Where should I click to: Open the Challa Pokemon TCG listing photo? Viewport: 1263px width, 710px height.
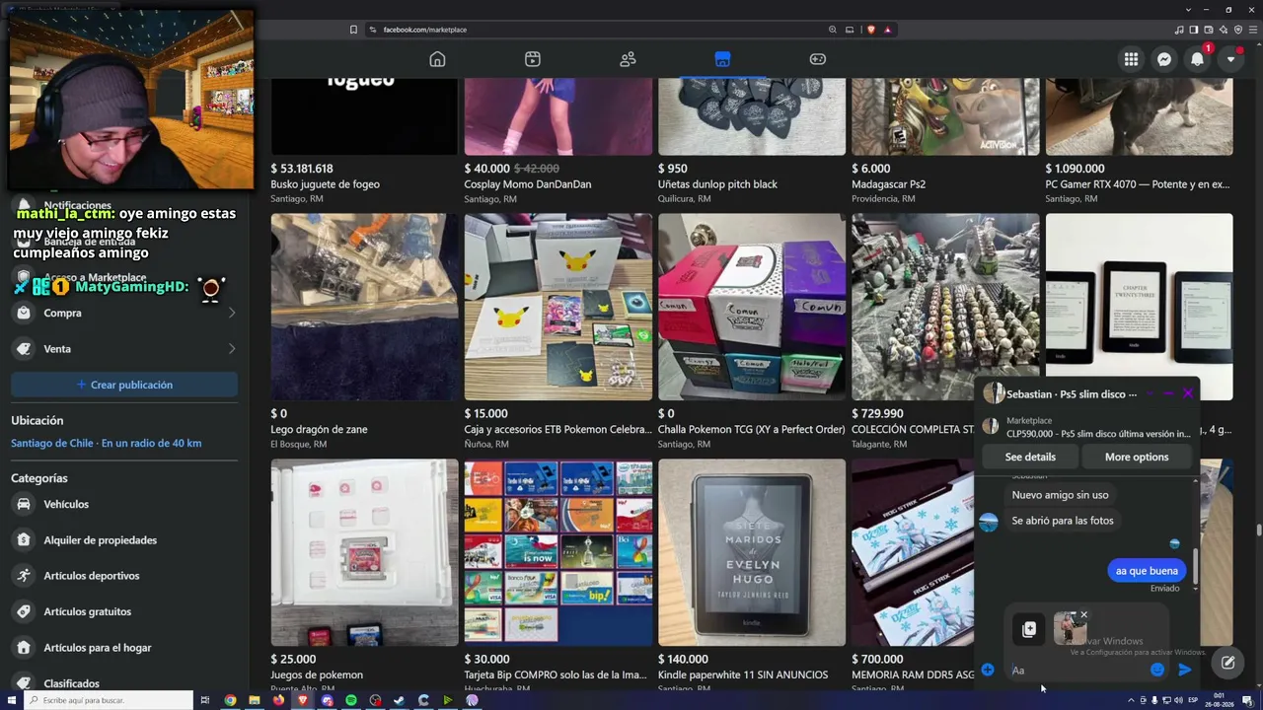tap(752, 307)
